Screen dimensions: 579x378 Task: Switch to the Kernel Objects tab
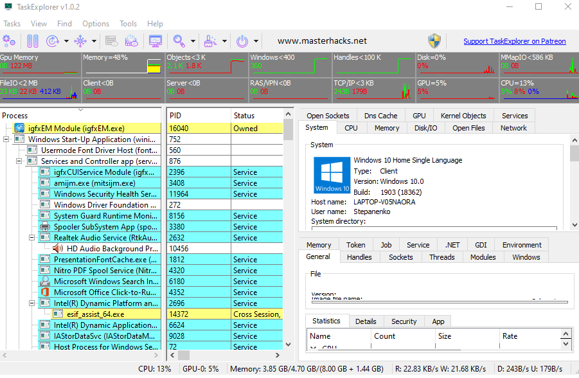point(463,116)
